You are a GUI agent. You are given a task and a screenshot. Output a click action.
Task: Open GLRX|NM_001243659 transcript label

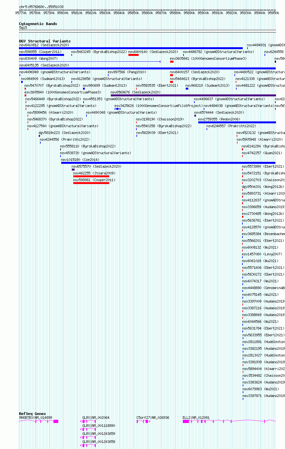99,434
